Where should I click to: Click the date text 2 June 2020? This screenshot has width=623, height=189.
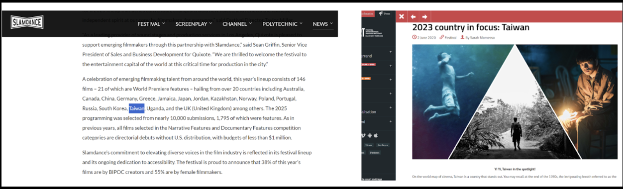click(426, 38)
